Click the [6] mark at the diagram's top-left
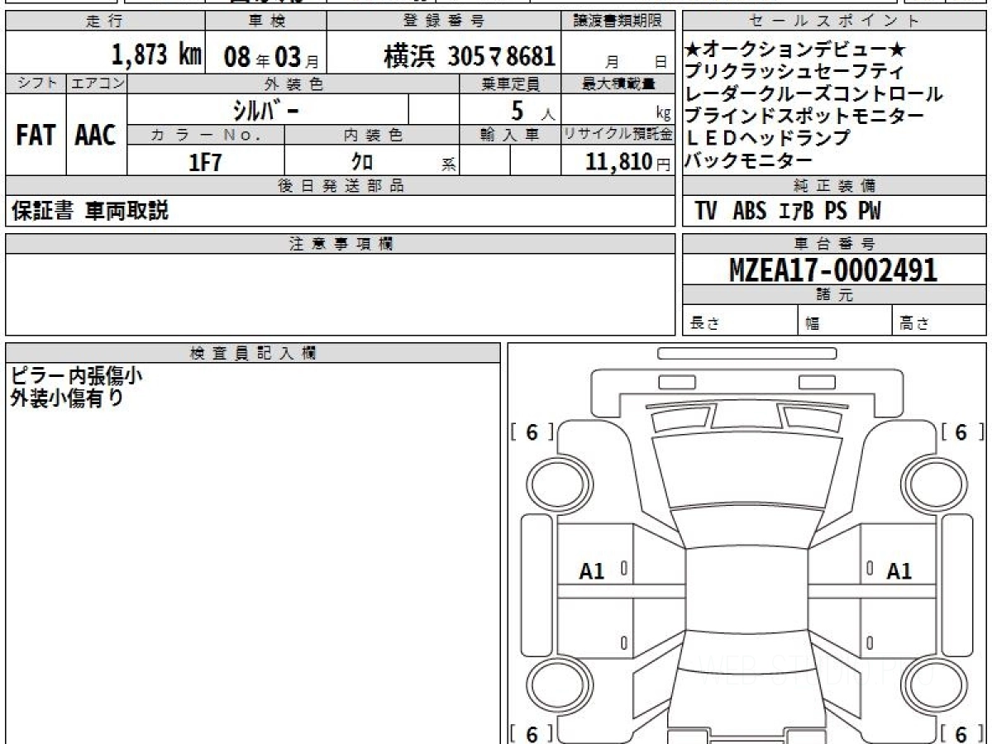 pos(532,432)
